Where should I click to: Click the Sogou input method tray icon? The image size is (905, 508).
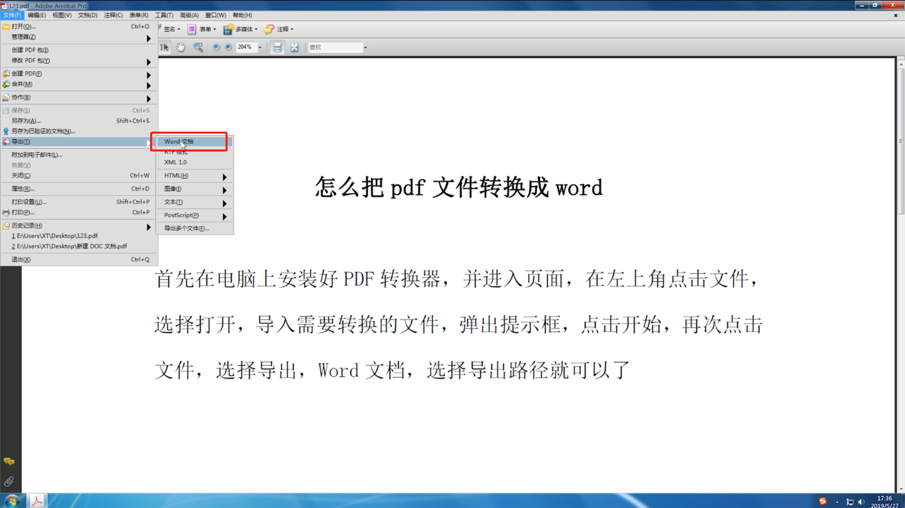[822, 501]
